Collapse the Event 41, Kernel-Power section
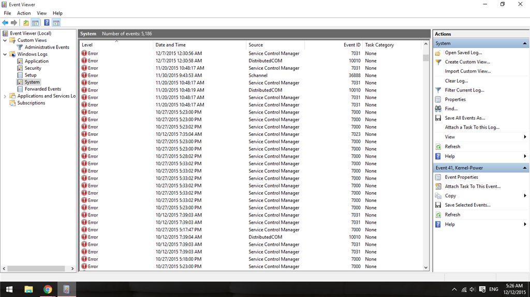 [525, 168]
